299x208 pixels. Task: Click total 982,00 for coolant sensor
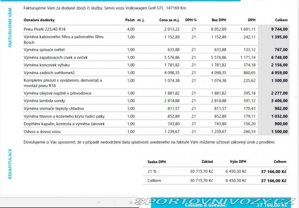tap(281, 109)
